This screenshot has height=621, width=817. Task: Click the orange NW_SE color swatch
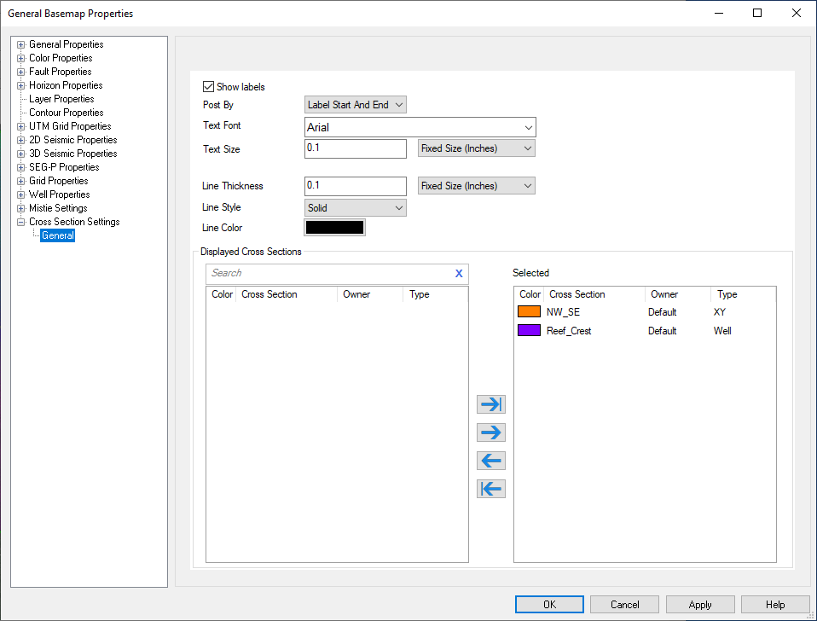[530, 312]
